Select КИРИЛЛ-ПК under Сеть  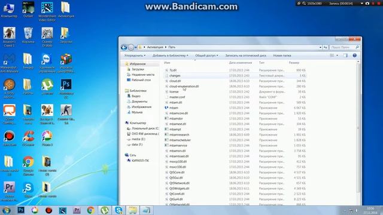click(x=140, y=161)
